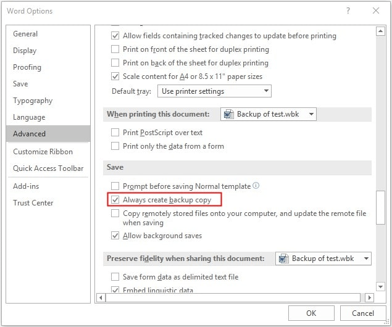Open the Trust Center section
Screen dimensions: 392x327
(33, 203)
